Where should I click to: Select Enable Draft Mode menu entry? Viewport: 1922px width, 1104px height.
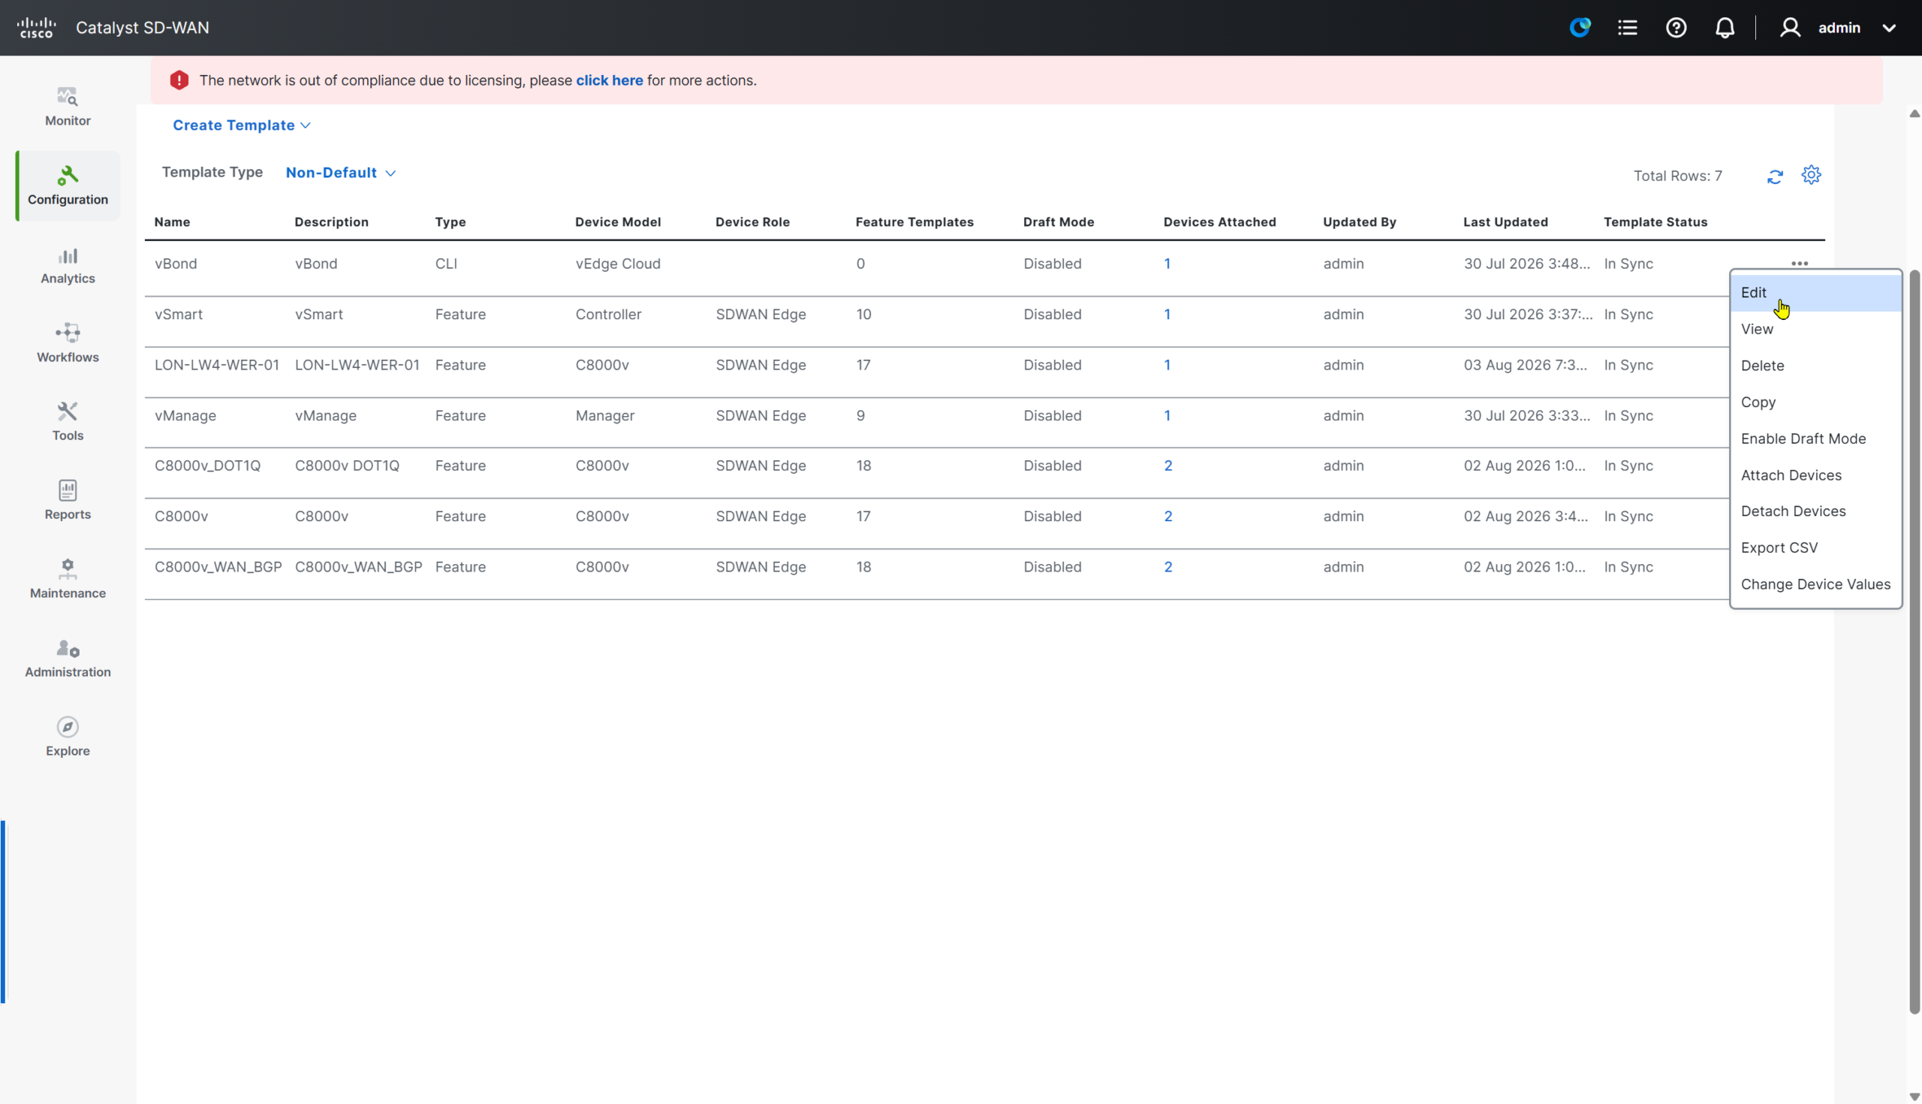[1816, 439]
